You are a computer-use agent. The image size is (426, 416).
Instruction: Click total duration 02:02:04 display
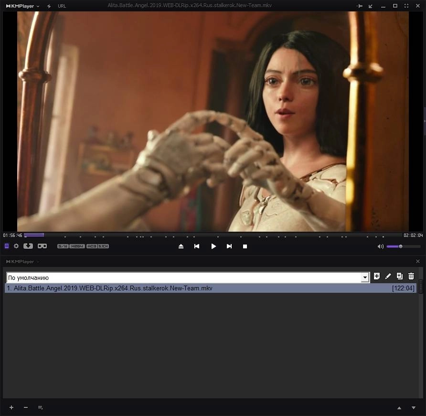tap(413, 235)
